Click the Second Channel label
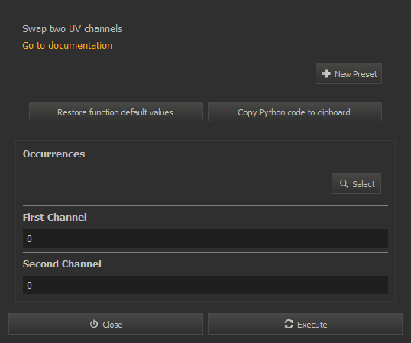The width and height of the screenshot is (411, 343). click(x=62, y=264)
